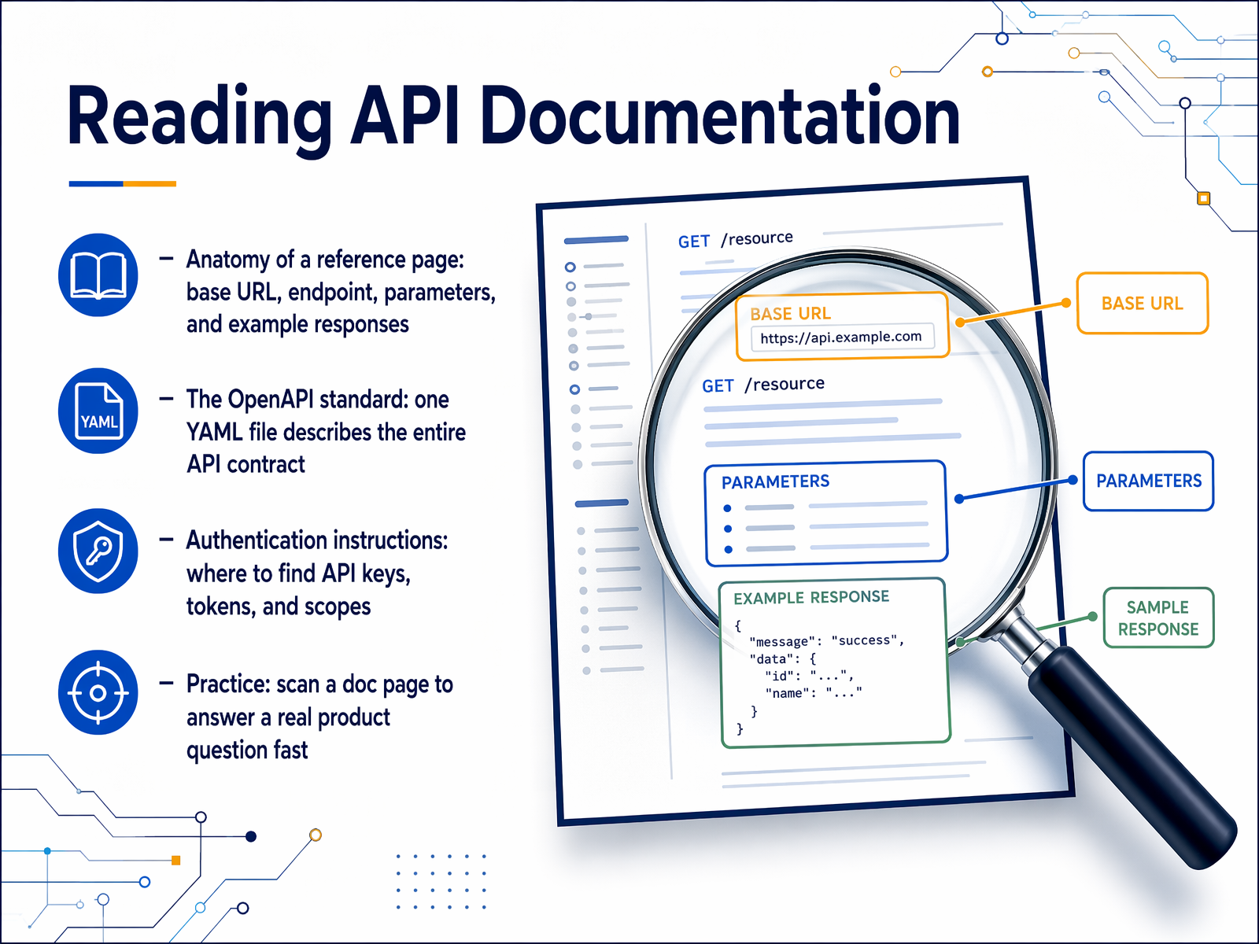Screen dimensions: 1259x944
Task: Click the green SAMPLE RESPONSE callout label
Action: click(1158, 618)
